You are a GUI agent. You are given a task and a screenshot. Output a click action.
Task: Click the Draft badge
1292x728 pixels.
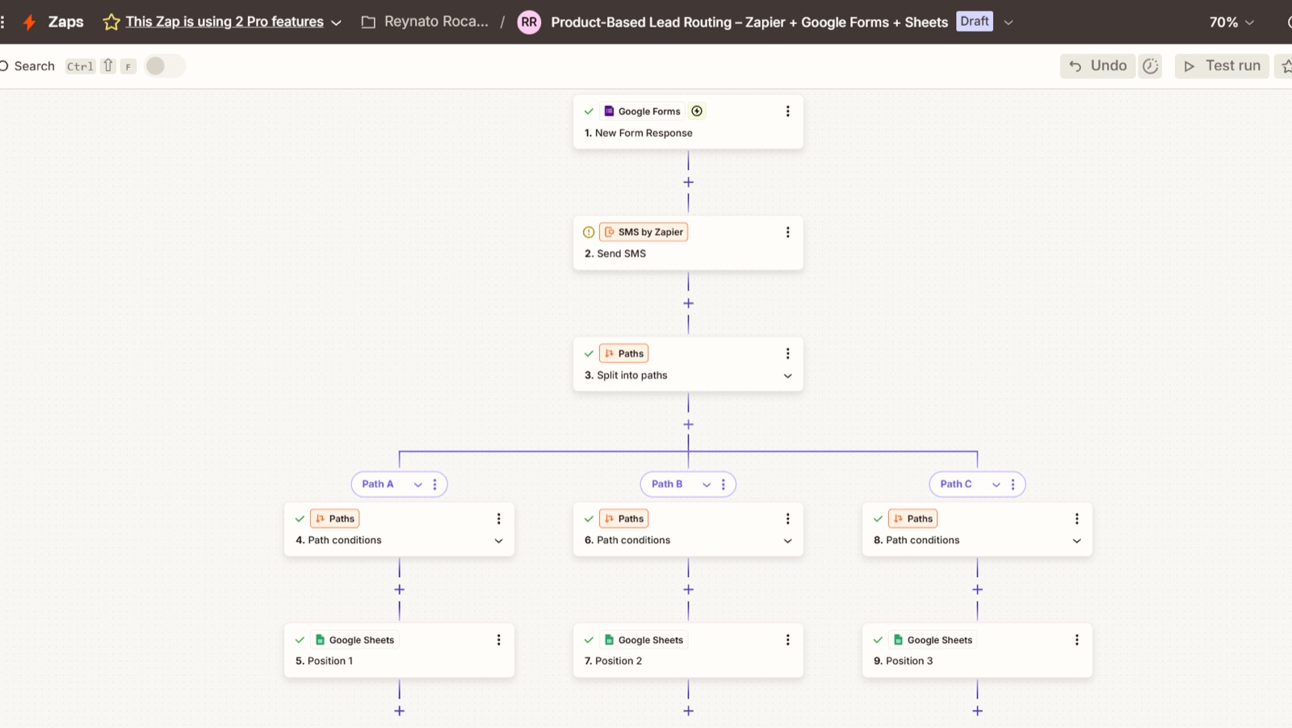[975, 22]
